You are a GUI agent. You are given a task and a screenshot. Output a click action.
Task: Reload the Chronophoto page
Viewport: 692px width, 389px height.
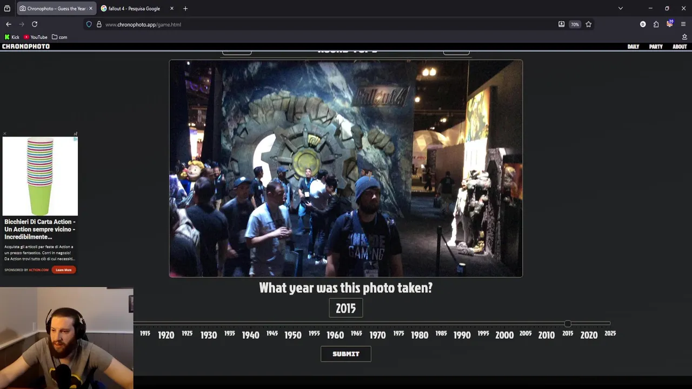click(35, 24)
